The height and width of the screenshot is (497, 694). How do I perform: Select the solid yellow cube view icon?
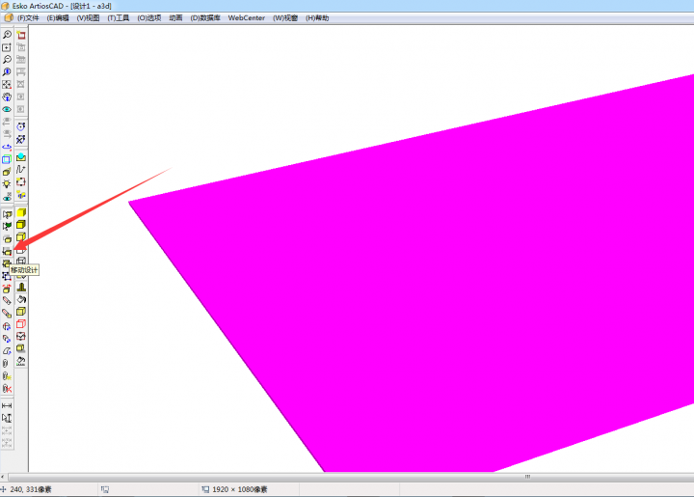[x=21, y=212]
